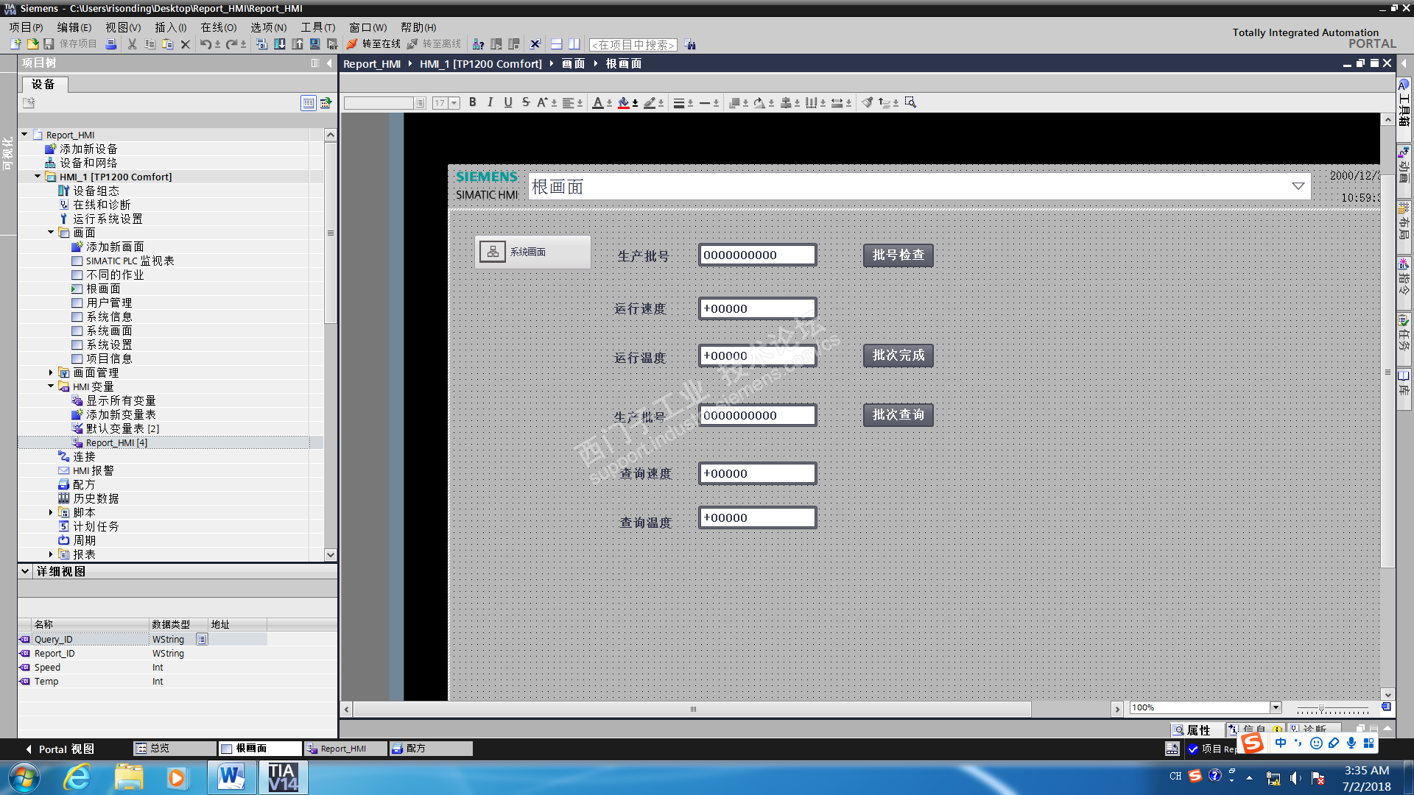Toggle Bold text formatting

tap(472, 102)
